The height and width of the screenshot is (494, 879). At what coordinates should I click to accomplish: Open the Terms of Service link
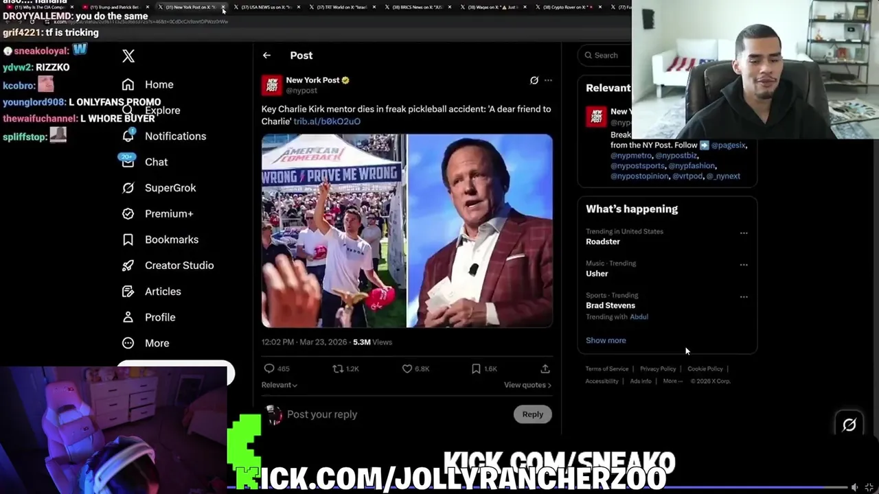tap(607, 369)
